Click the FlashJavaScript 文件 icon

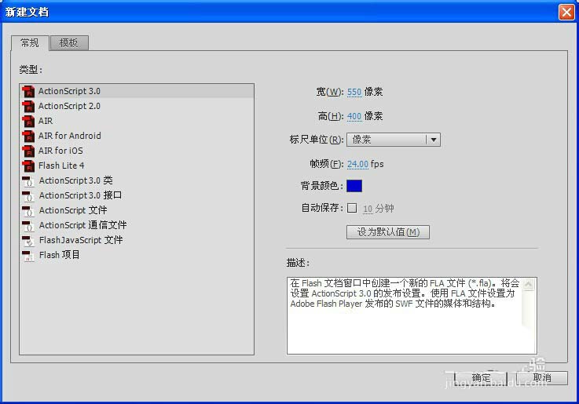coord(28,240)
